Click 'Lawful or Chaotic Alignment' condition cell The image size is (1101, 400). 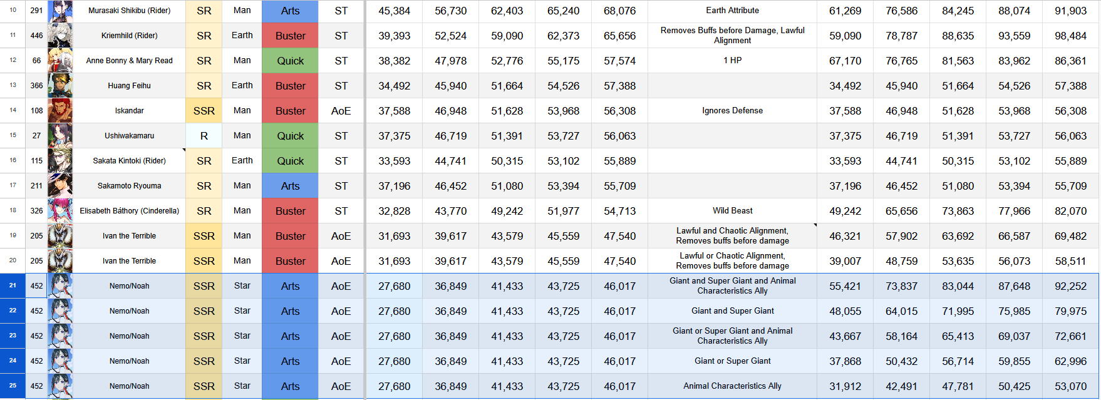pos(732,261)
